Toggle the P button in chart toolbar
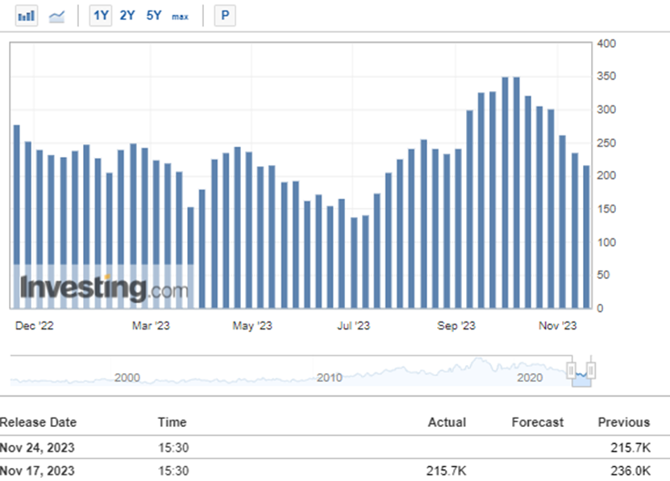Screen dimensions: 670x481 pos(225,16)
